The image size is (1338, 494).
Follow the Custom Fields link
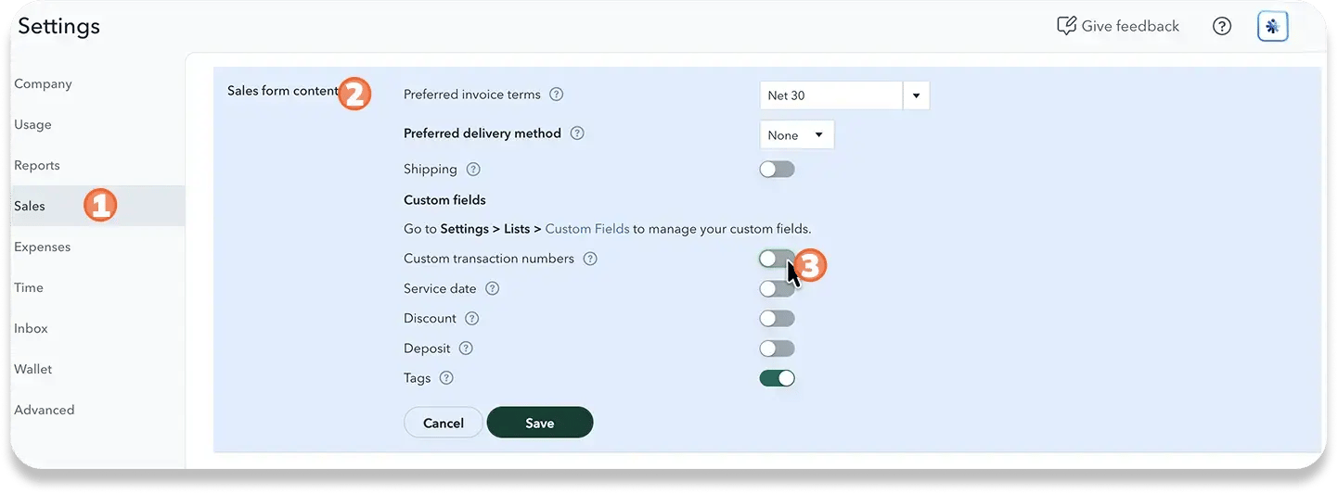click(x=587, y=228)
